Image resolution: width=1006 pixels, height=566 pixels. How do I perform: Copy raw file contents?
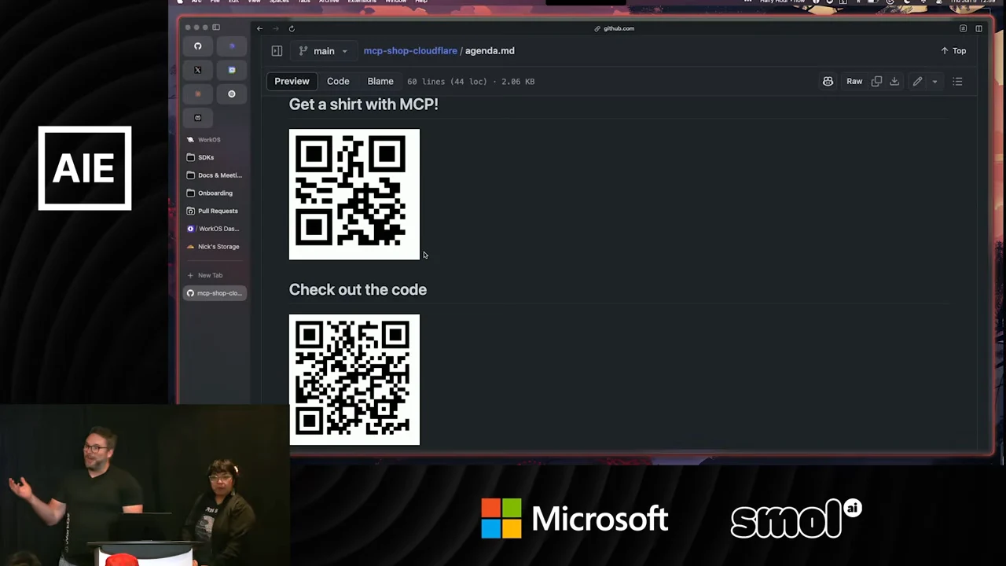(876, 81)
